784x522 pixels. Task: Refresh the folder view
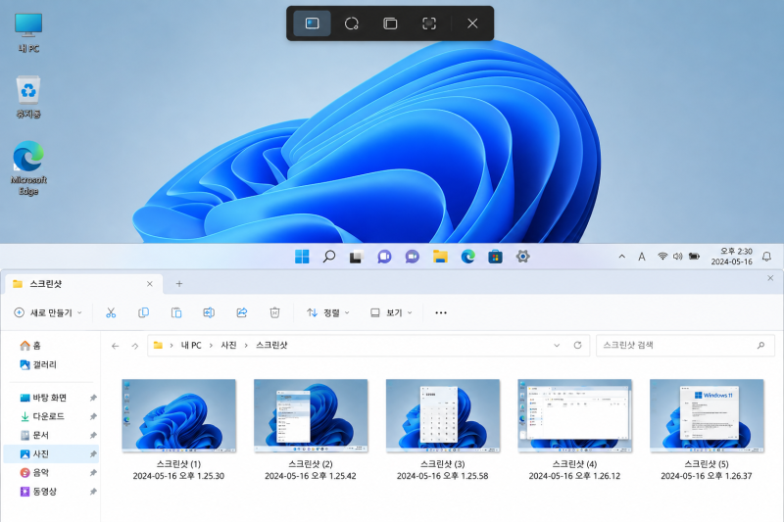point(577,345)
